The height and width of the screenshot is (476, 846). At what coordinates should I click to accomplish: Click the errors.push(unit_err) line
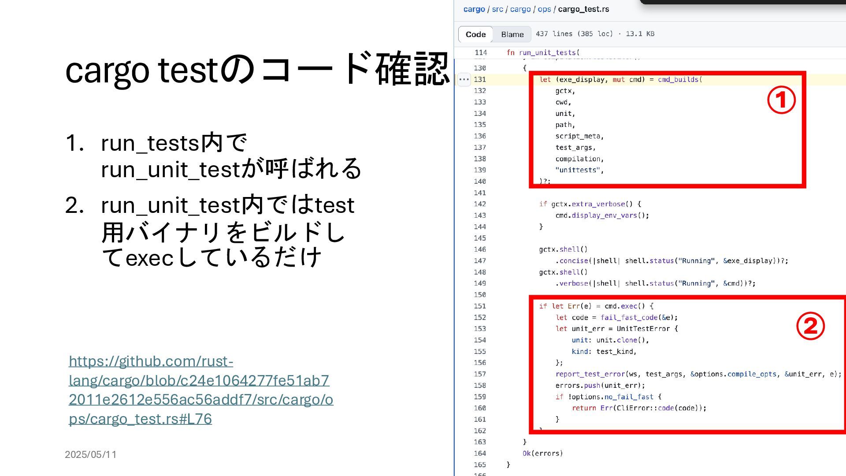[x=600, y=386]
